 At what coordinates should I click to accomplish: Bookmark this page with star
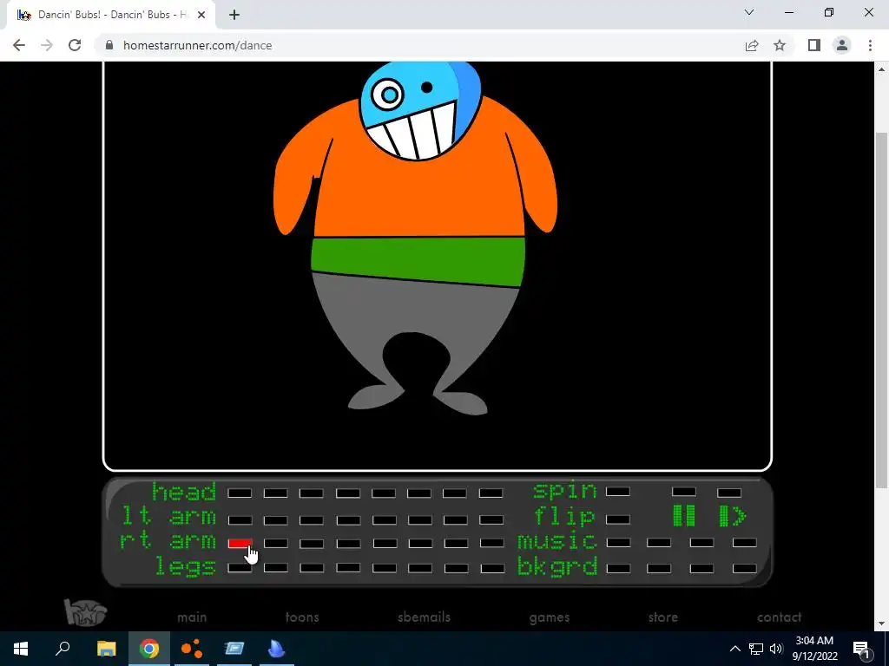point(780,45)
